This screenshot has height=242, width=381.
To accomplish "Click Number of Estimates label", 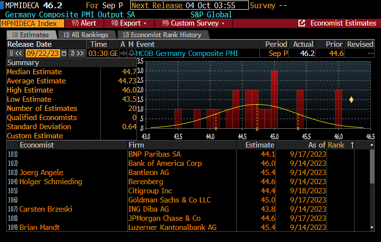I will [42, 108].
